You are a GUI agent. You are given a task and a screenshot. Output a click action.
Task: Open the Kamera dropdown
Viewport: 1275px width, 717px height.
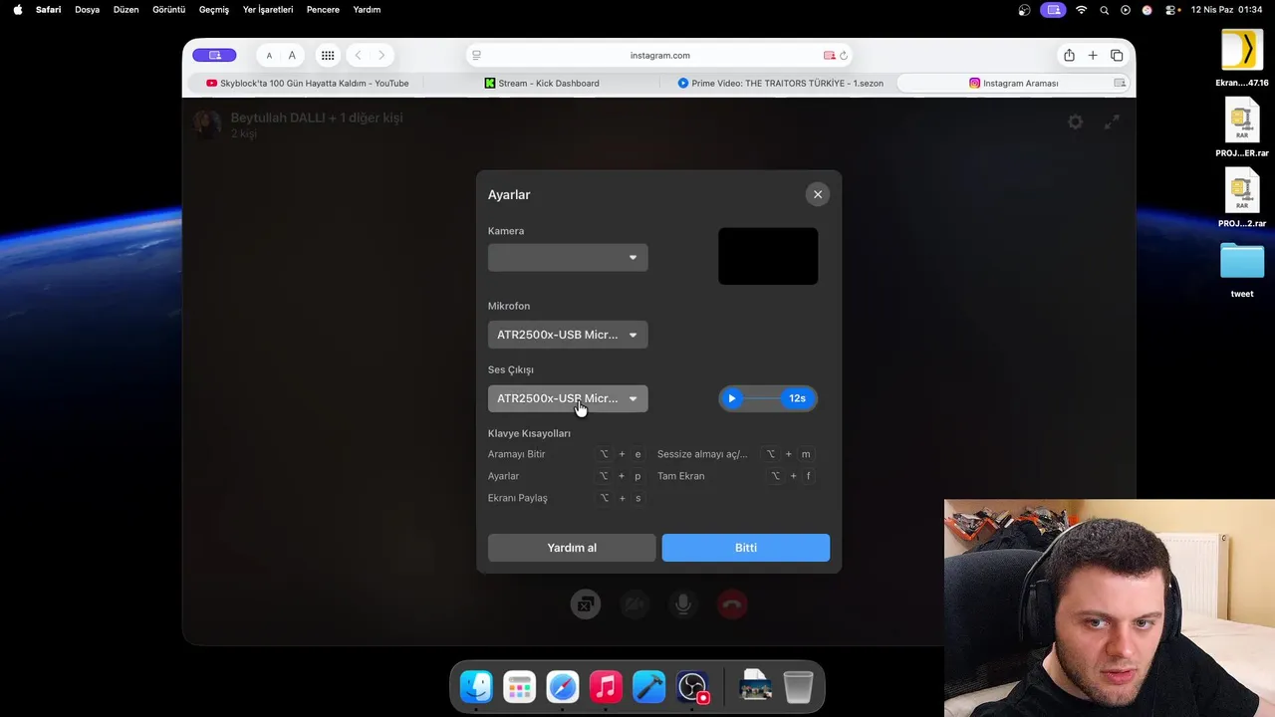568,258
